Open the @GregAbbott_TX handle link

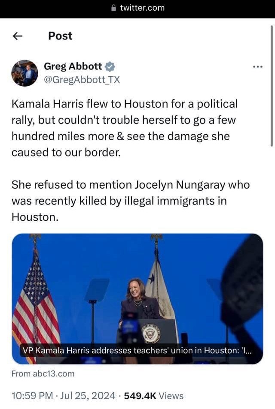tap(82, 80)
